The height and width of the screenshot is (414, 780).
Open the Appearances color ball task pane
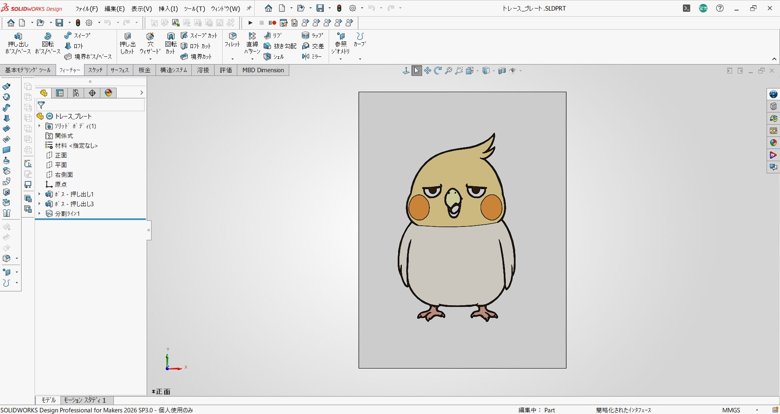pos(773,143)
